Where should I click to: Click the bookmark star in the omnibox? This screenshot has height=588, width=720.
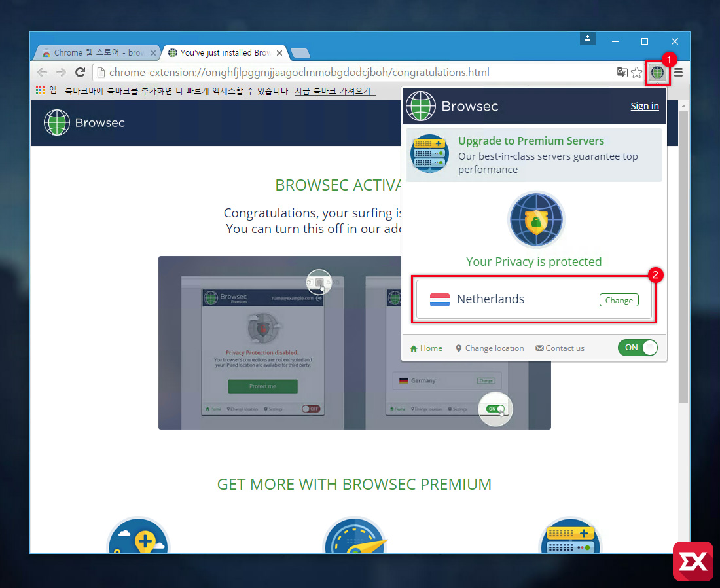637,73
